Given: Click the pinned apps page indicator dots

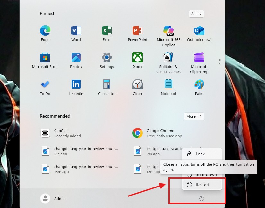Looking at the screenshot, I should pyautogui.click(x=220, y=62).
